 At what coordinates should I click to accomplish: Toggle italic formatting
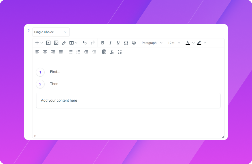pos(111,43)
